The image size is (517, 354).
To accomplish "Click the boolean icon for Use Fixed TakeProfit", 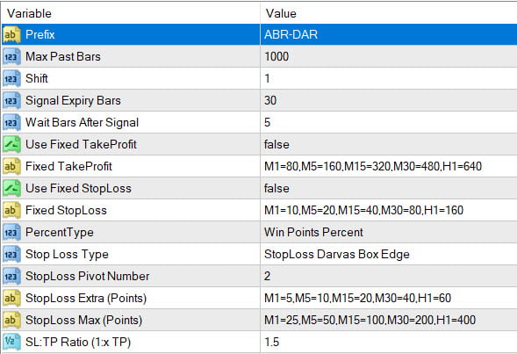I will coord(11,145).
